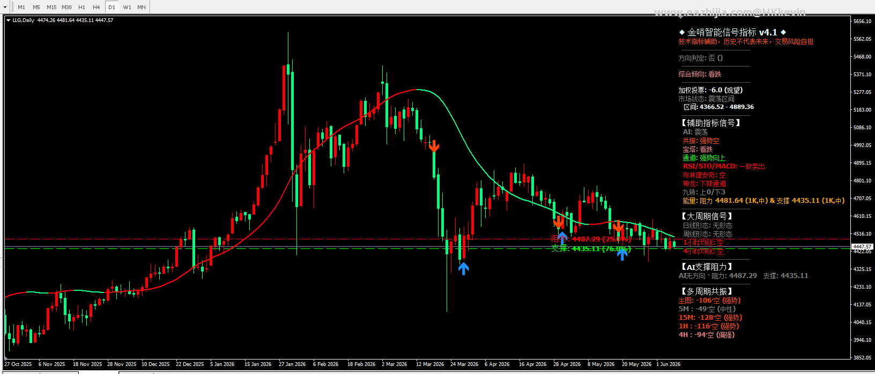
Task: Click the 综合倾向: 看跌 line
Action: point(700,74)
